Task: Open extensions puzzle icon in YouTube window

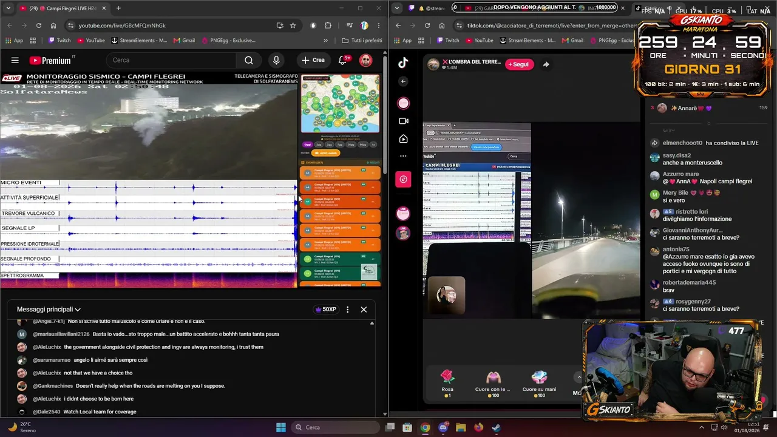Action: (328, 25)
